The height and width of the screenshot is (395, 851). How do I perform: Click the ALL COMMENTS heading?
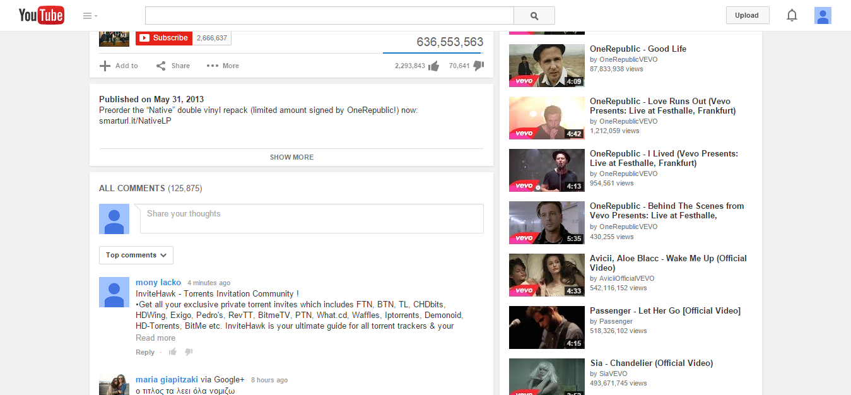pyautogui.click(x=151, y=189)
